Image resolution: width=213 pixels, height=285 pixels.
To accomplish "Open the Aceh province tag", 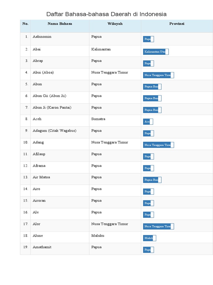I will pos(148,122).
